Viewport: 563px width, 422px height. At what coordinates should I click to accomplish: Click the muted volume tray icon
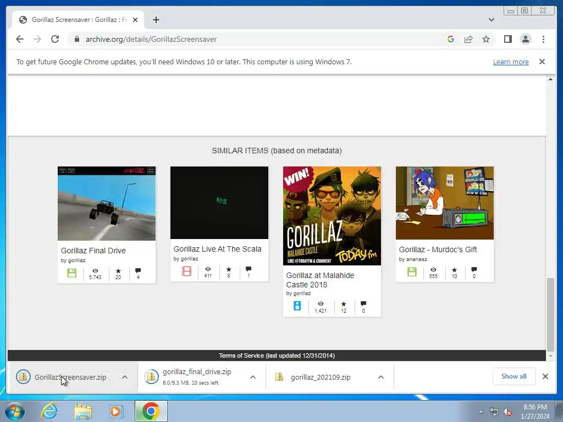click(x=507, y=412)
